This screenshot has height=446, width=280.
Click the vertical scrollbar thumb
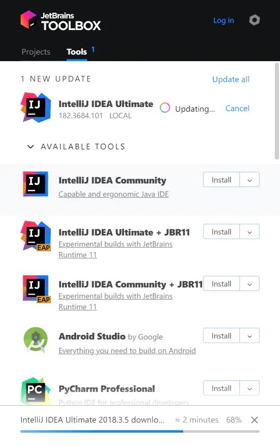coord(277,111)
